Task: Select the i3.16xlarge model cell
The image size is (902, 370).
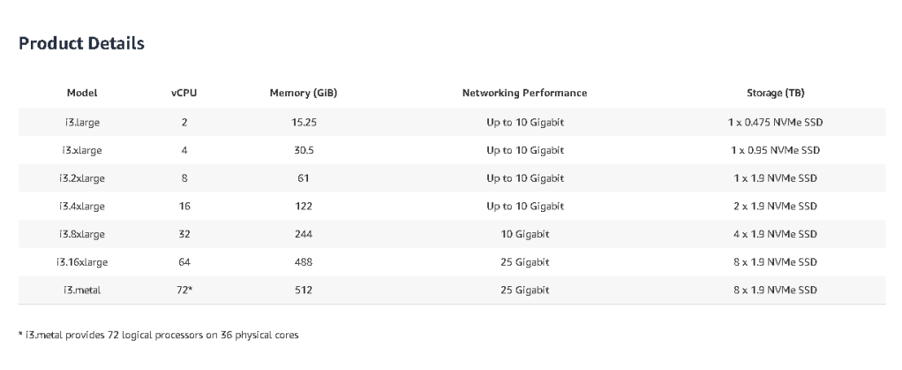Action: pos(82,262)
